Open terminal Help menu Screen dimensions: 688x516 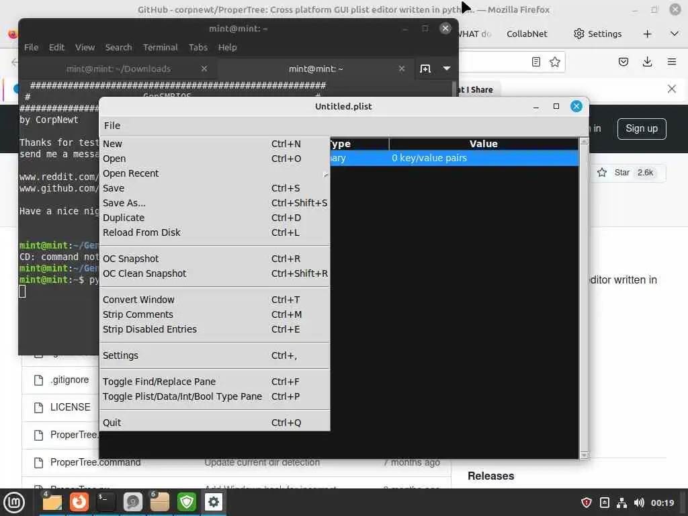227,48
